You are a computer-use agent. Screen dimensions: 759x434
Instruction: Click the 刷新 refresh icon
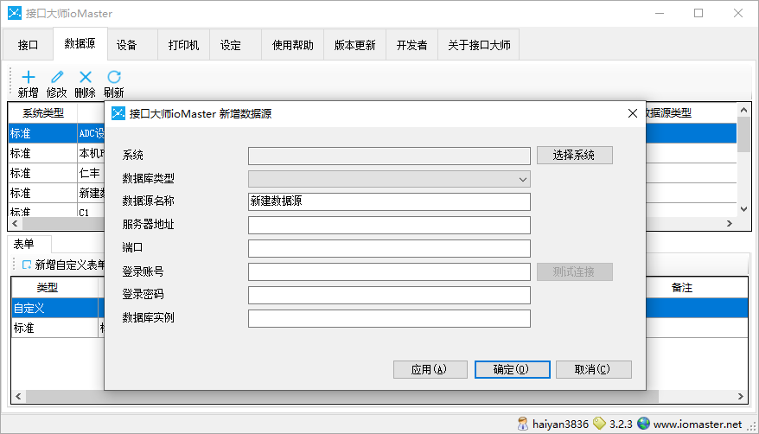(x=113, y=77)
